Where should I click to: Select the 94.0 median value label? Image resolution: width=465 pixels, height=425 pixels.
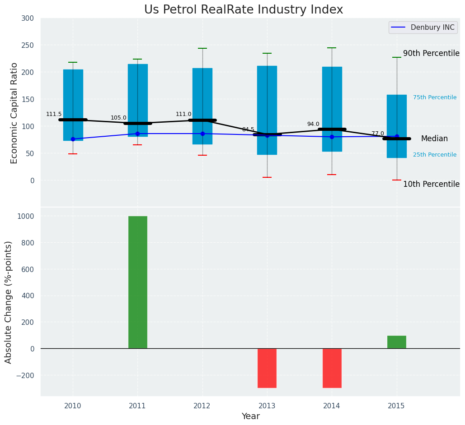pos(313,124)
